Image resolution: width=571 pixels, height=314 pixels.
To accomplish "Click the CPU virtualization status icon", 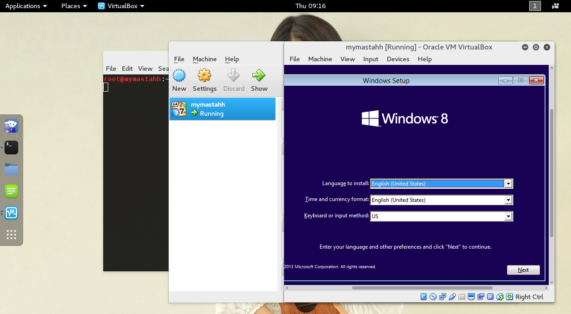I will 490,297.
